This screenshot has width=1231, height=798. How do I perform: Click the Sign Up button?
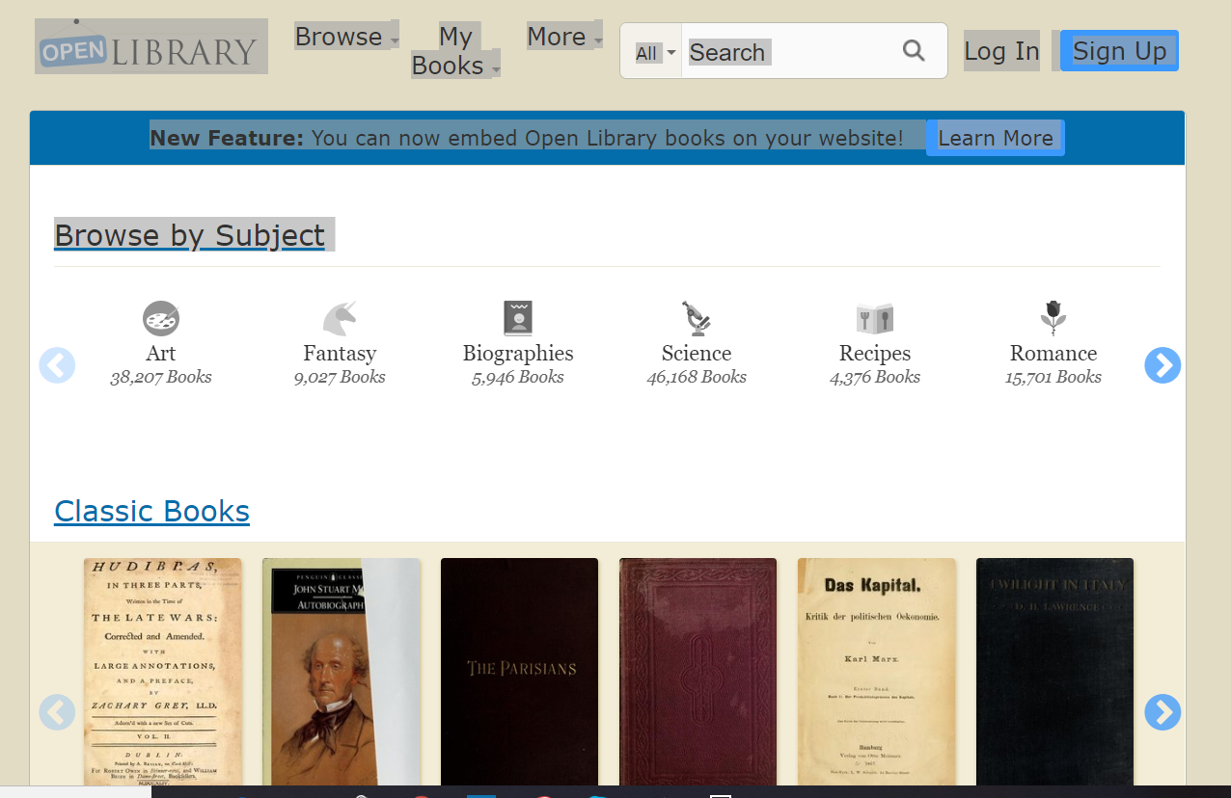coord(1119,51)
